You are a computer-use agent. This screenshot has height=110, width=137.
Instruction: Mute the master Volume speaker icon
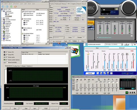click(x=88, y=70)
